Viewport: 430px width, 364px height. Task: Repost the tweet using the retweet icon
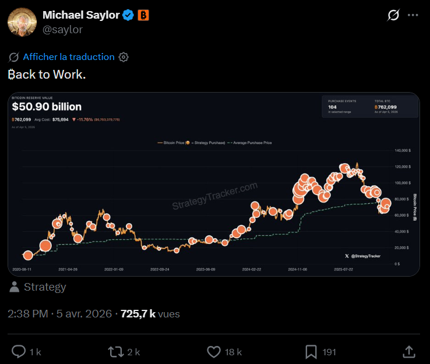[115, 351]
